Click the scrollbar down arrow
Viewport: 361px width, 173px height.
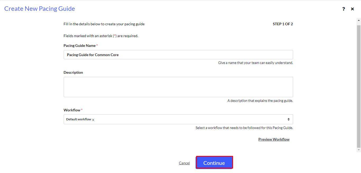tap(359, 150)
